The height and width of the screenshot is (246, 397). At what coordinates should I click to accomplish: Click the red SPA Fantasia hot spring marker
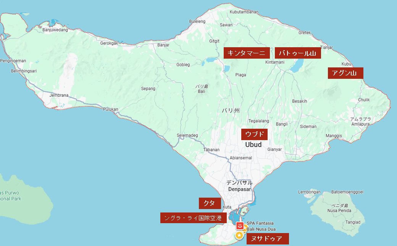click(240, 226)
